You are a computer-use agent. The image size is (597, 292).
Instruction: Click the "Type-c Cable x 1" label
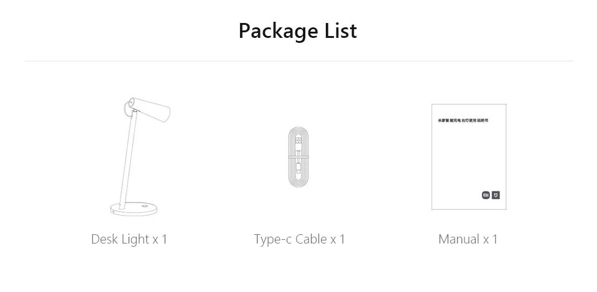point(299,239)
